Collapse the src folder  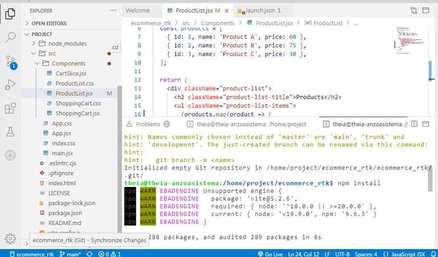coord(52,53)
